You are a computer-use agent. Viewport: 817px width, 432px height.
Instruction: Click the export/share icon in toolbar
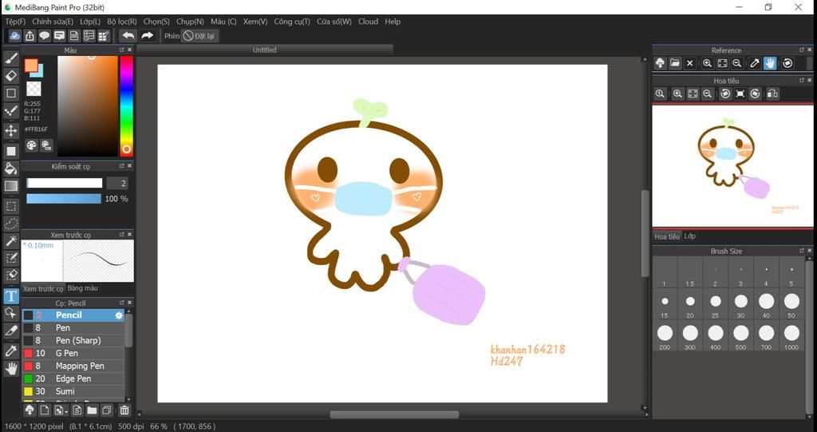[x=30, y=36]
